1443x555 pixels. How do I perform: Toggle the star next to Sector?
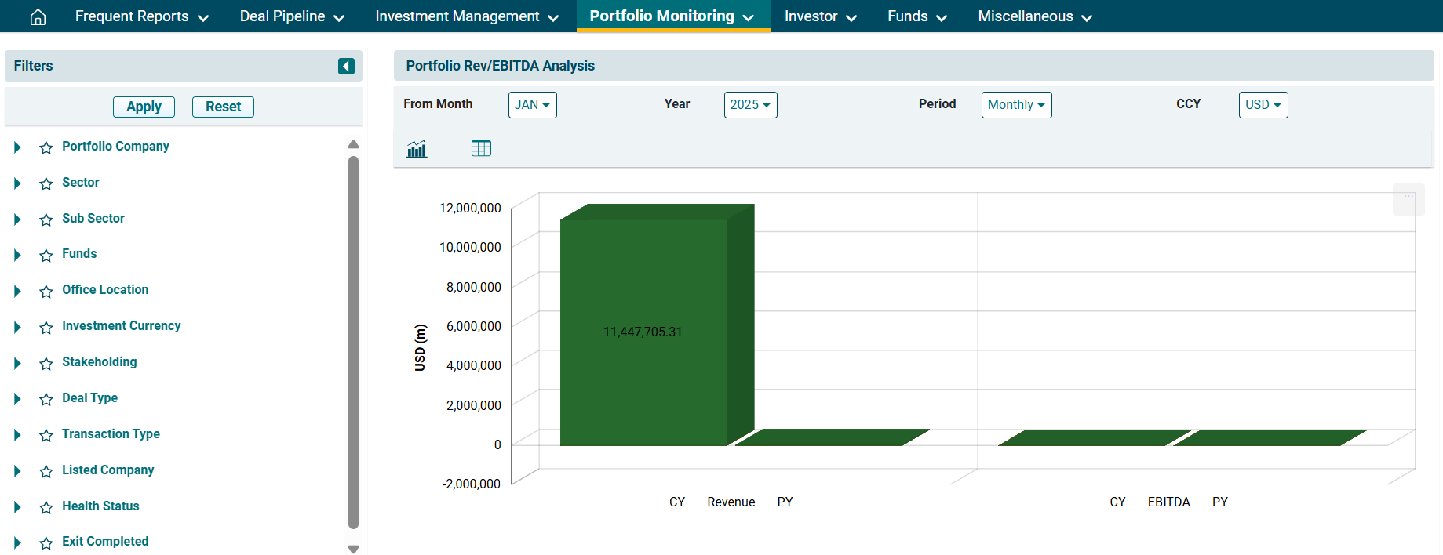click(46, 183)
